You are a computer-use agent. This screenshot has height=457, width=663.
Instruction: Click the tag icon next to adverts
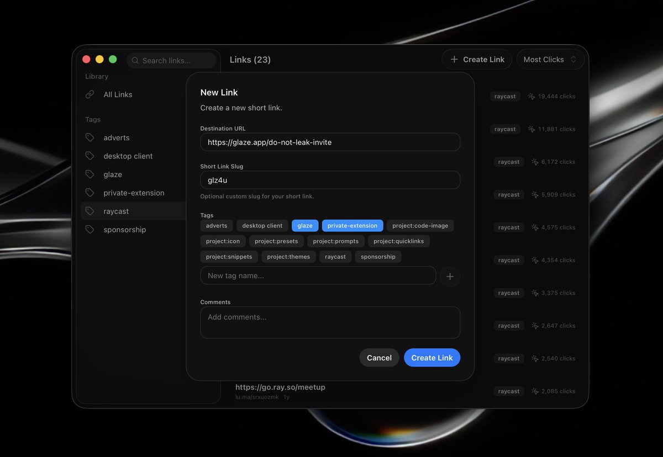(90, 137)
